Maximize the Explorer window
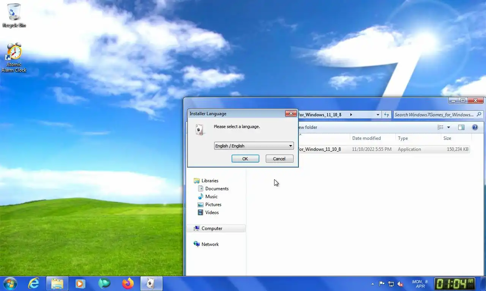Image resolution: width=486 pixels, height=291 pixels. click(462, 100)
